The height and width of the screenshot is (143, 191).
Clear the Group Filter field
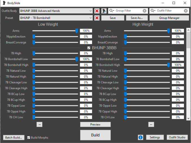[144, 11]
